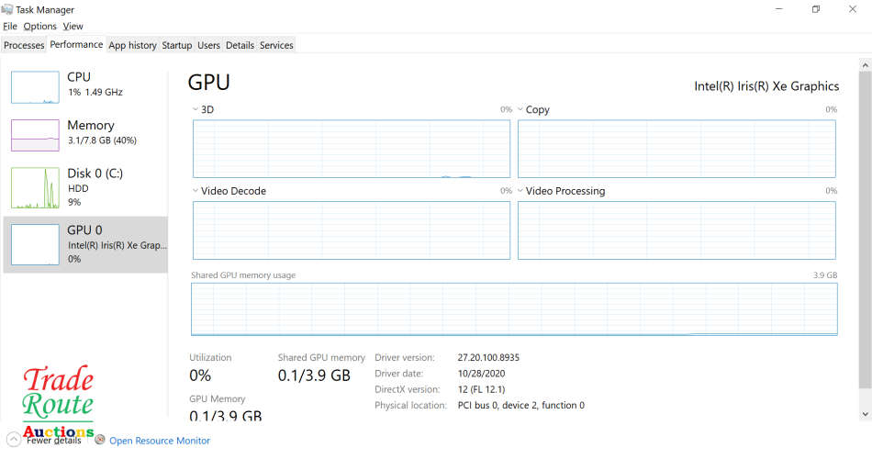This screenshot has height=459, width=872.
Task: Click the Resource Monitor icon
Action: click(100, 441)
